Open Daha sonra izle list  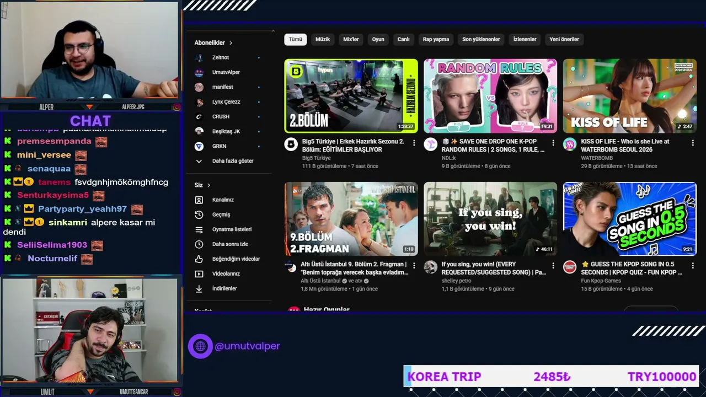coord(230,244)
